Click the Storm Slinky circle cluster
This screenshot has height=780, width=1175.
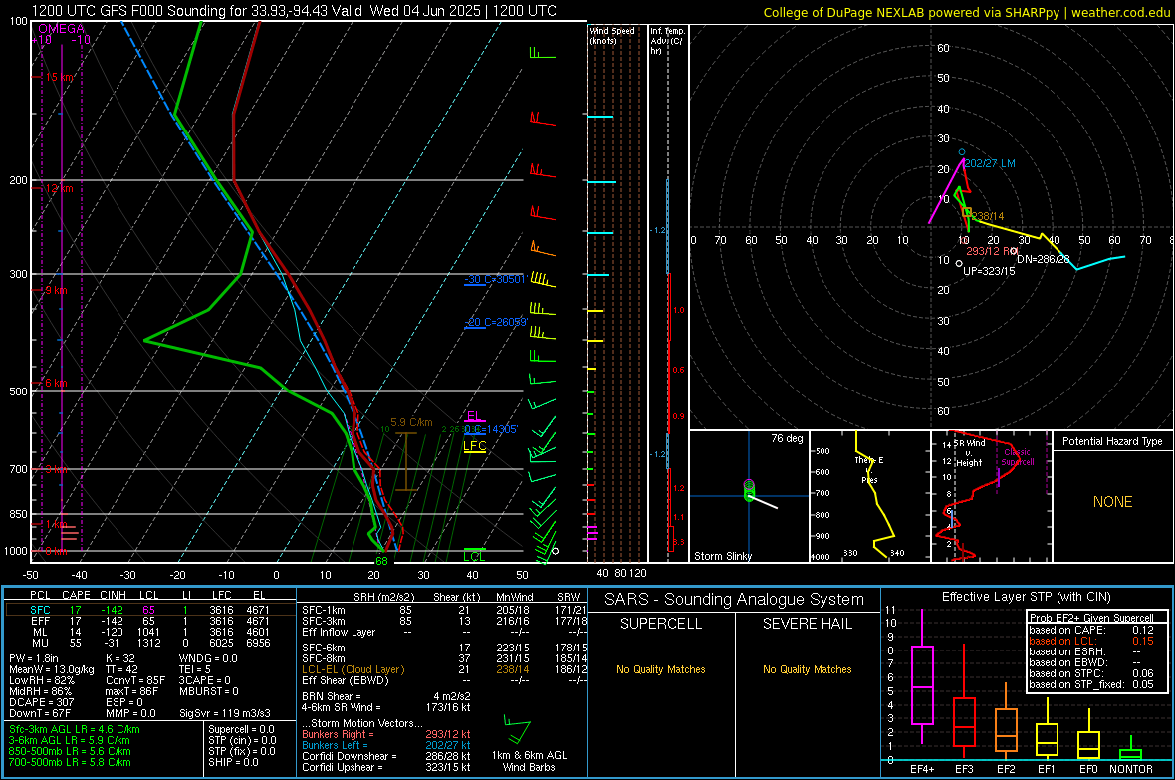pyautogui.click(x=750, y=490)
